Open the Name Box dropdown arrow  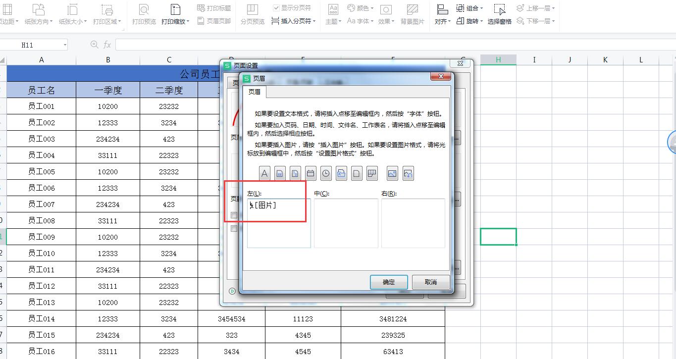point(65,45)
